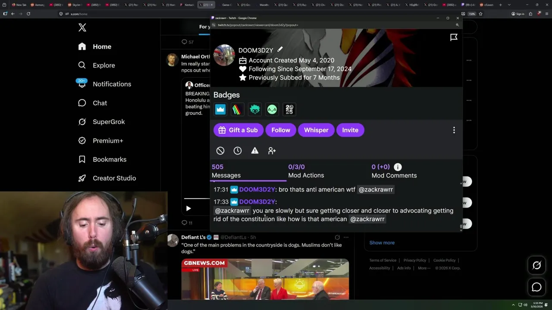Click the Prime Gaming crown badge
The height and width of the screenshot is (310, 552).
[220, 109]
